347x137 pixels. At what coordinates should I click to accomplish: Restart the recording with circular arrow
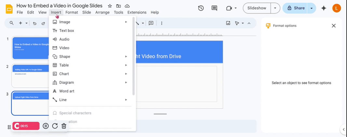click(x=55, y=126)
